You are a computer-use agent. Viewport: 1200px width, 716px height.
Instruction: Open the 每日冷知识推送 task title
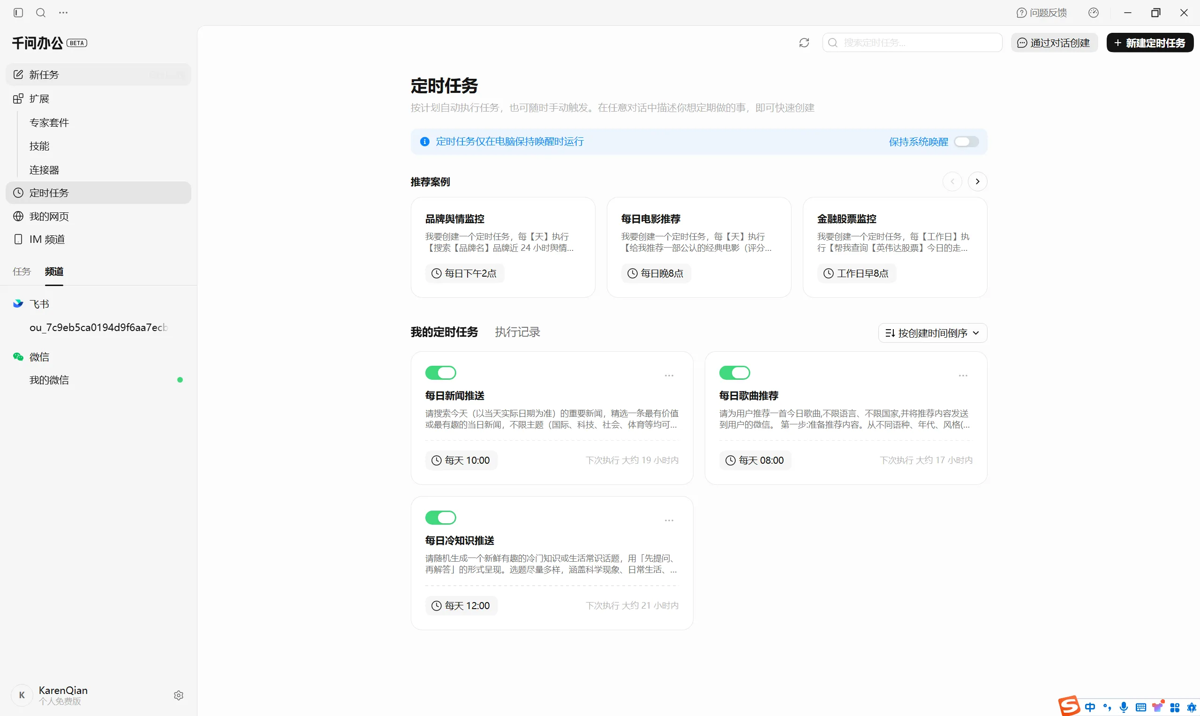(x=460, y=540)
